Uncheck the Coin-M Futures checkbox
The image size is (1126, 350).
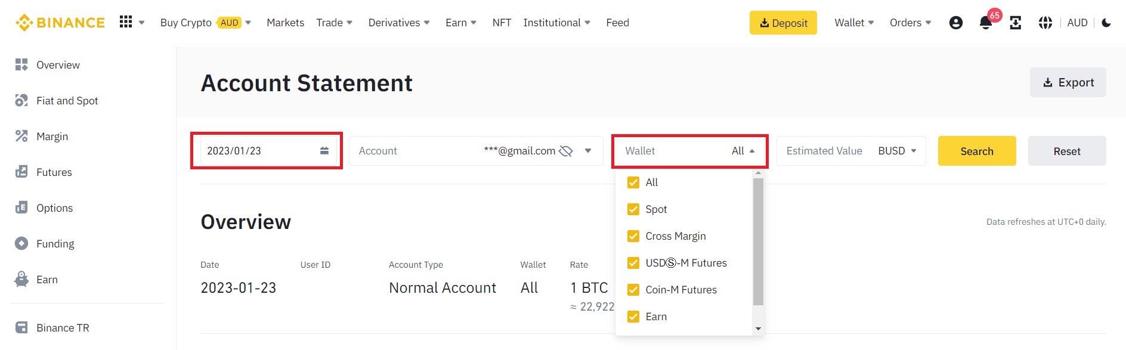pyautogui.click(x=633, y=290)
